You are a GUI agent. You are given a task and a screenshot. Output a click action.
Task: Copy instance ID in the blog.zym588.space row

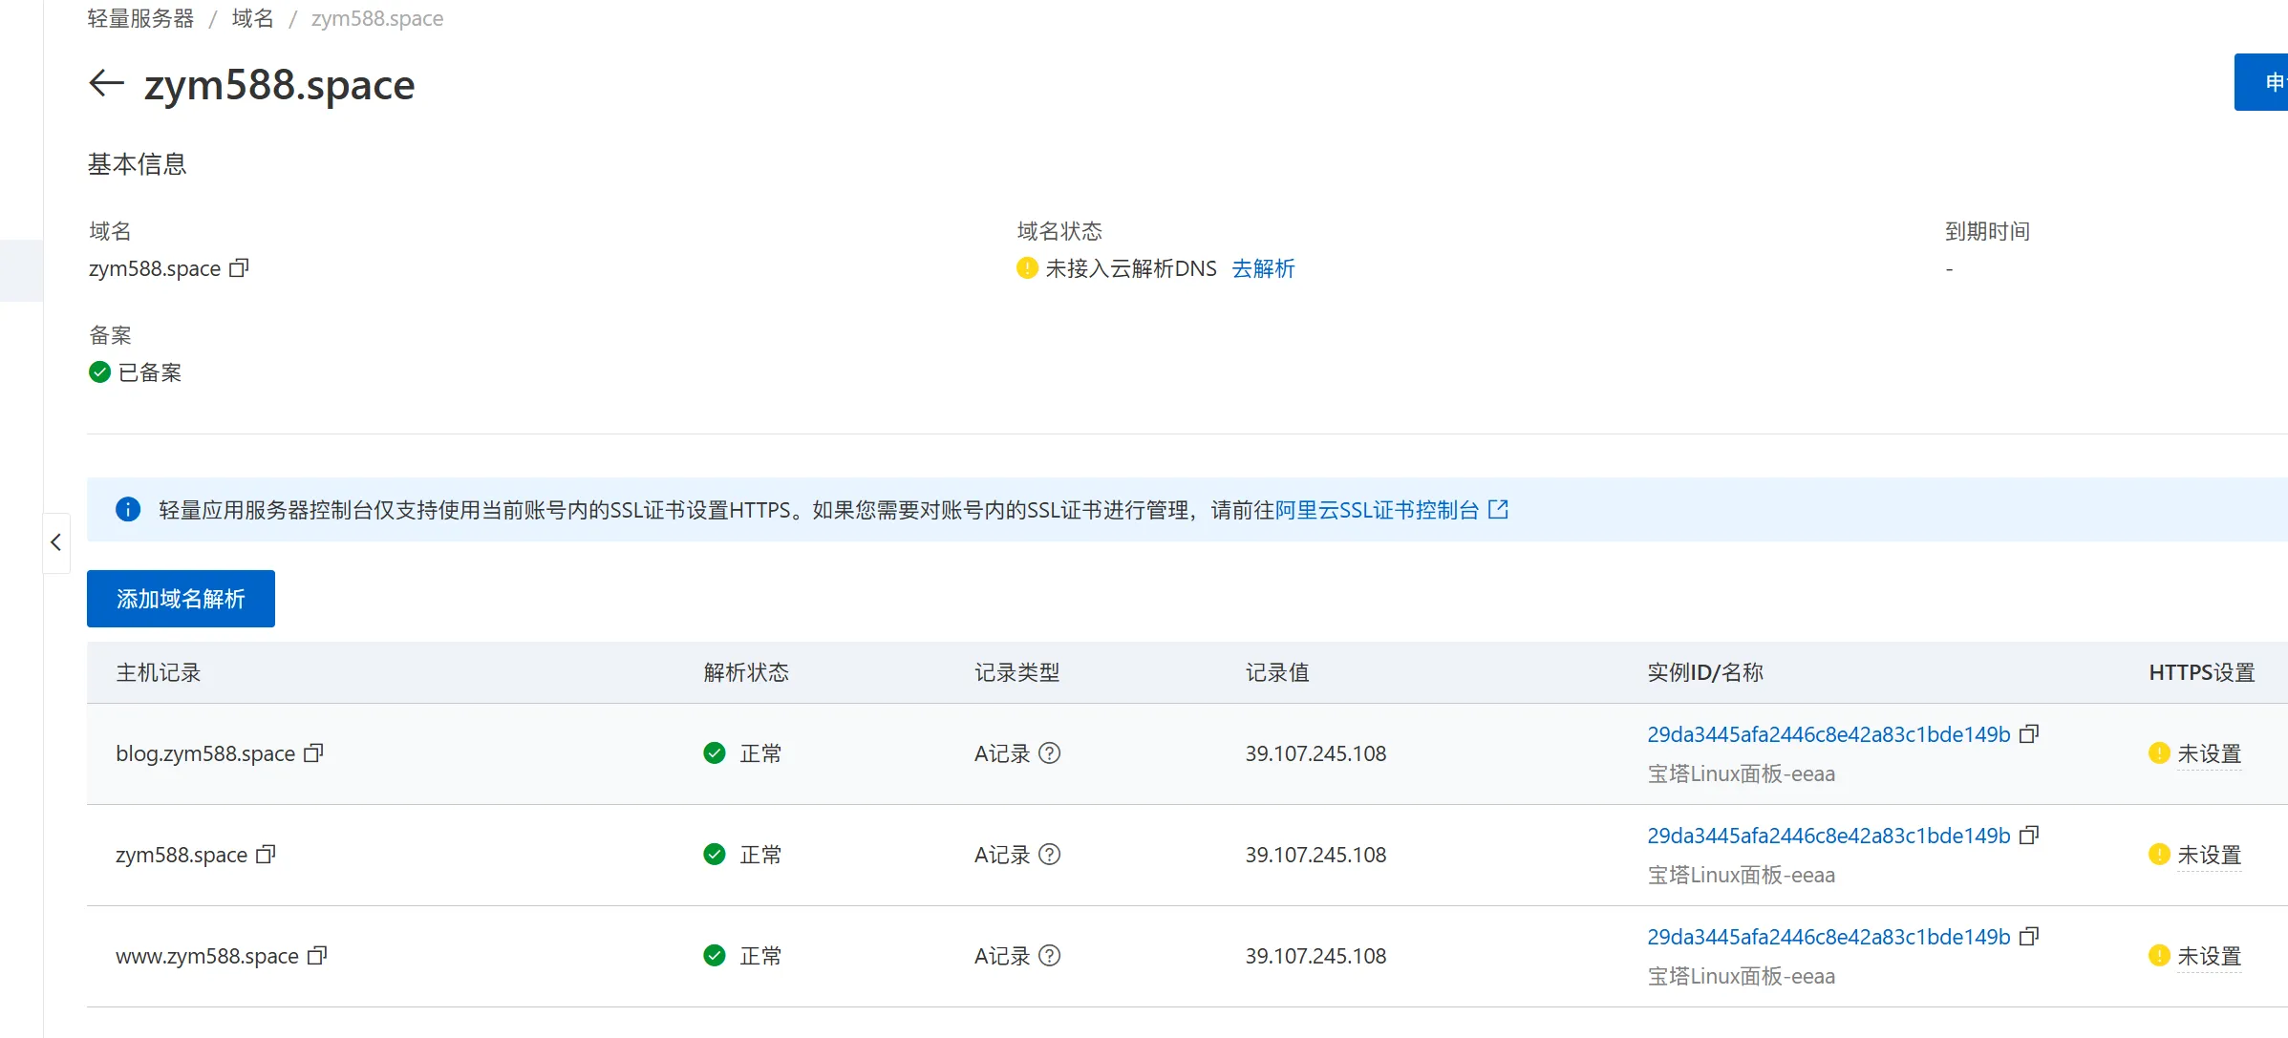tap(2029, 734)
